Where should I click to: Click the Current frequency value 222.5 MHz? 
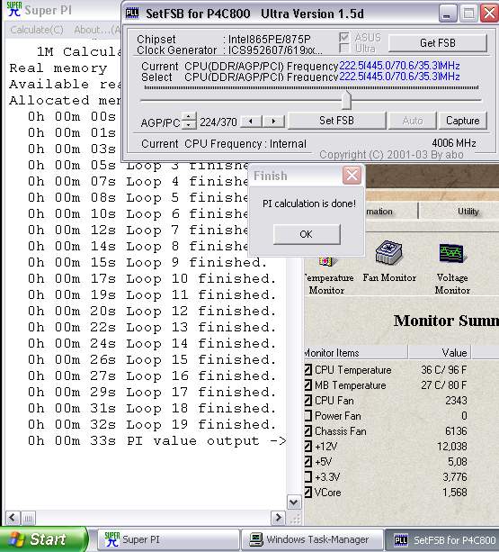pos(399,66)
